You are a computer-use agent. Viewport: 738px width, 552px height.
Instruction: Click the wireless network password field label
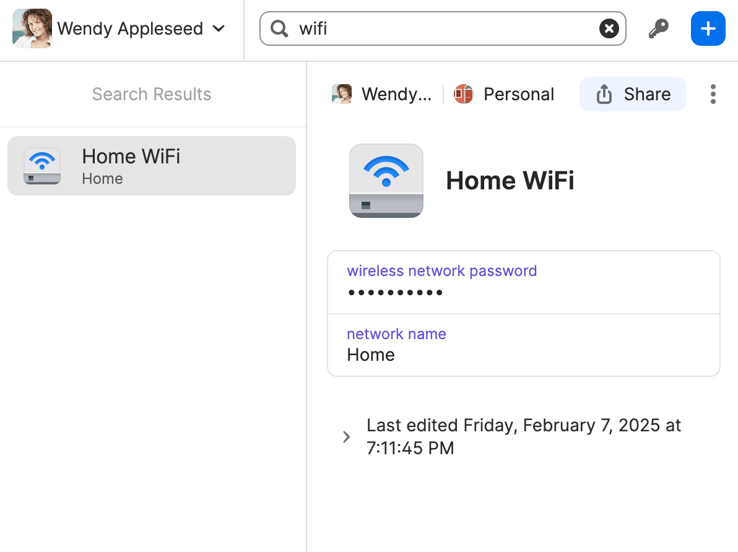pyautogui.click(x=441, y=270)
